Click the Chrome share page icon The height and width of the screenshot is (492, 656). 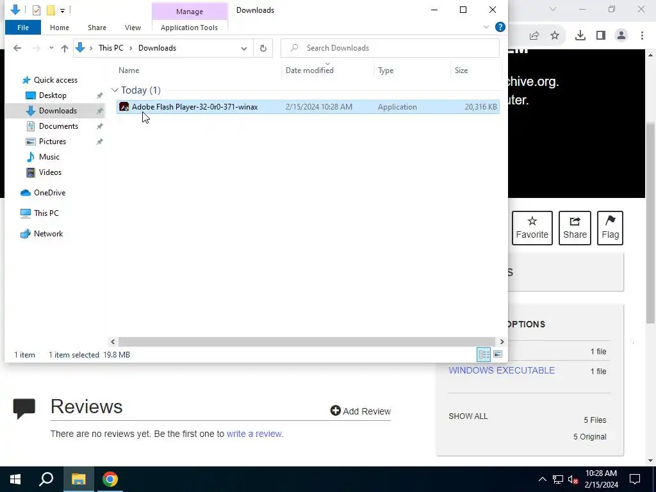pyautogui.click(x=534, y=36)
